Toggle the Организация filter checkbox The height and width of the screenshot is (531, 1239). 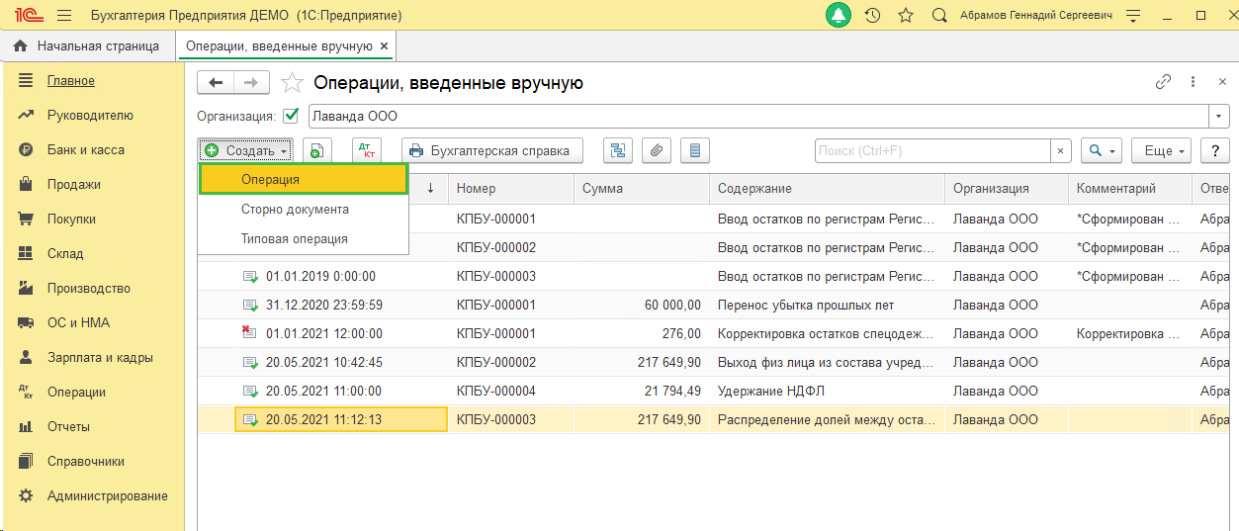tap(291, 116)
